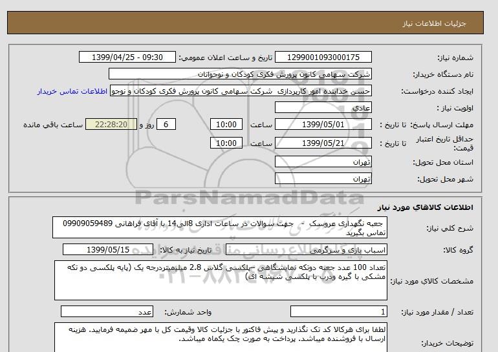Click the تاریخ و ساعت اعلان عمومی label
This screenshot has height=352, width=498.
[x=226, y=57]
